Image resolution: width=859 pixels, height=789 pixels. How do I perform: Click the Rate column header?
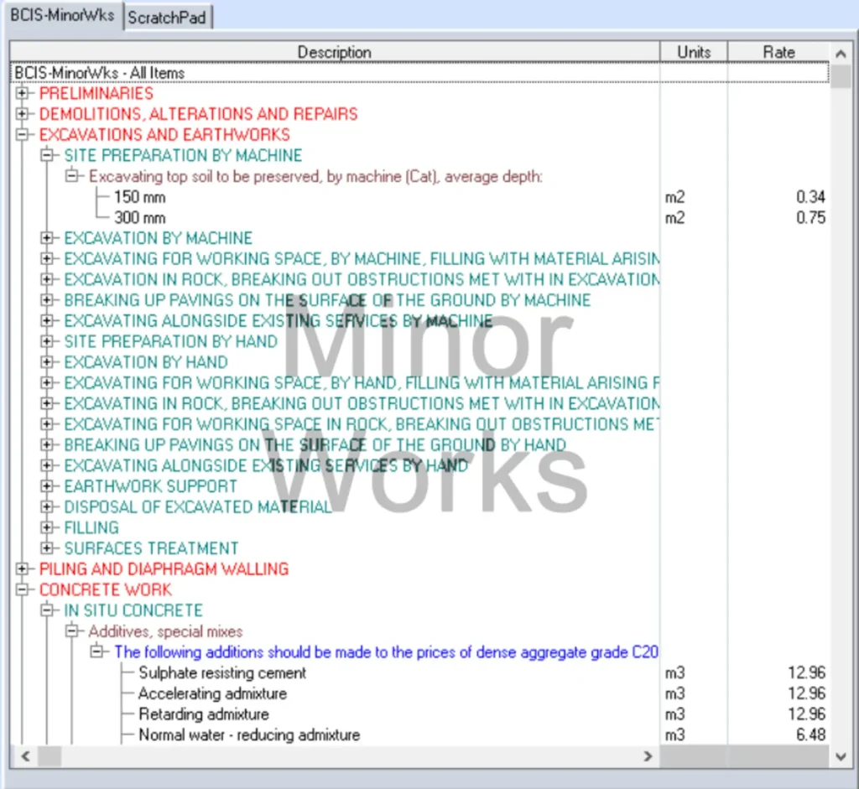(778, 52)
